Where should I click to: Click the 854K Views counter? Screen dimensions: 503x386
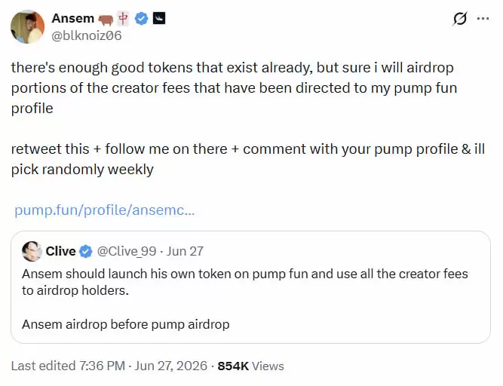tap(251, 366)
